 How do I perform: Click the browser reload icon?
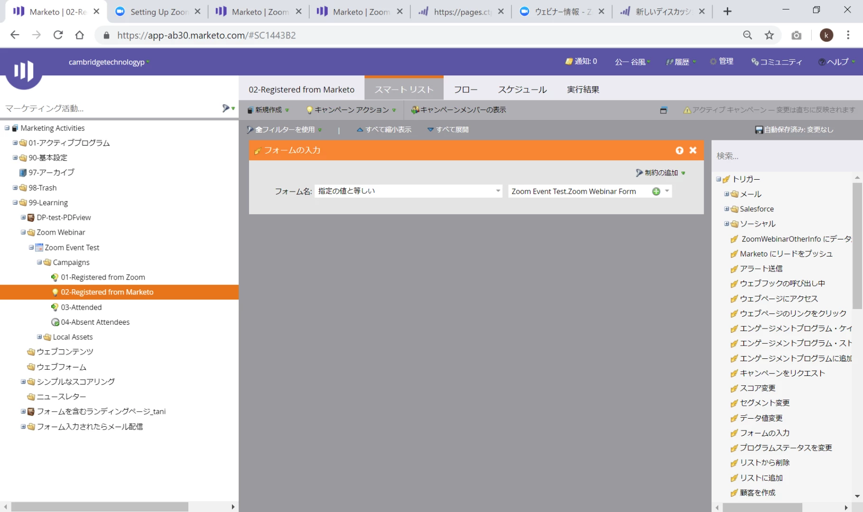pyautogui.click(x=58, y=35)
